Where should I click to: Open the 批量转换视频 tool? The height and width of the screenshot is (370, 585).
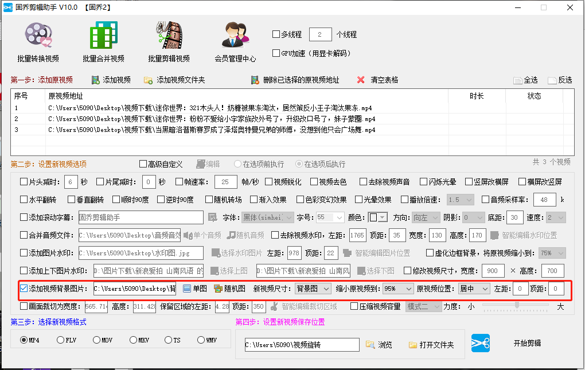[38, 40]
